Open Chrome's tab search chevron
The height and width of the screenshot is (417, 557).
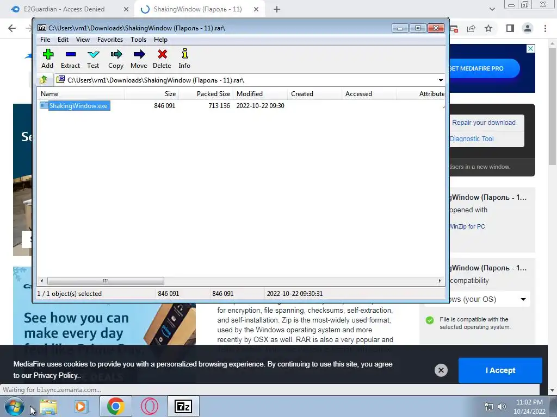click(x=492, y=9)
